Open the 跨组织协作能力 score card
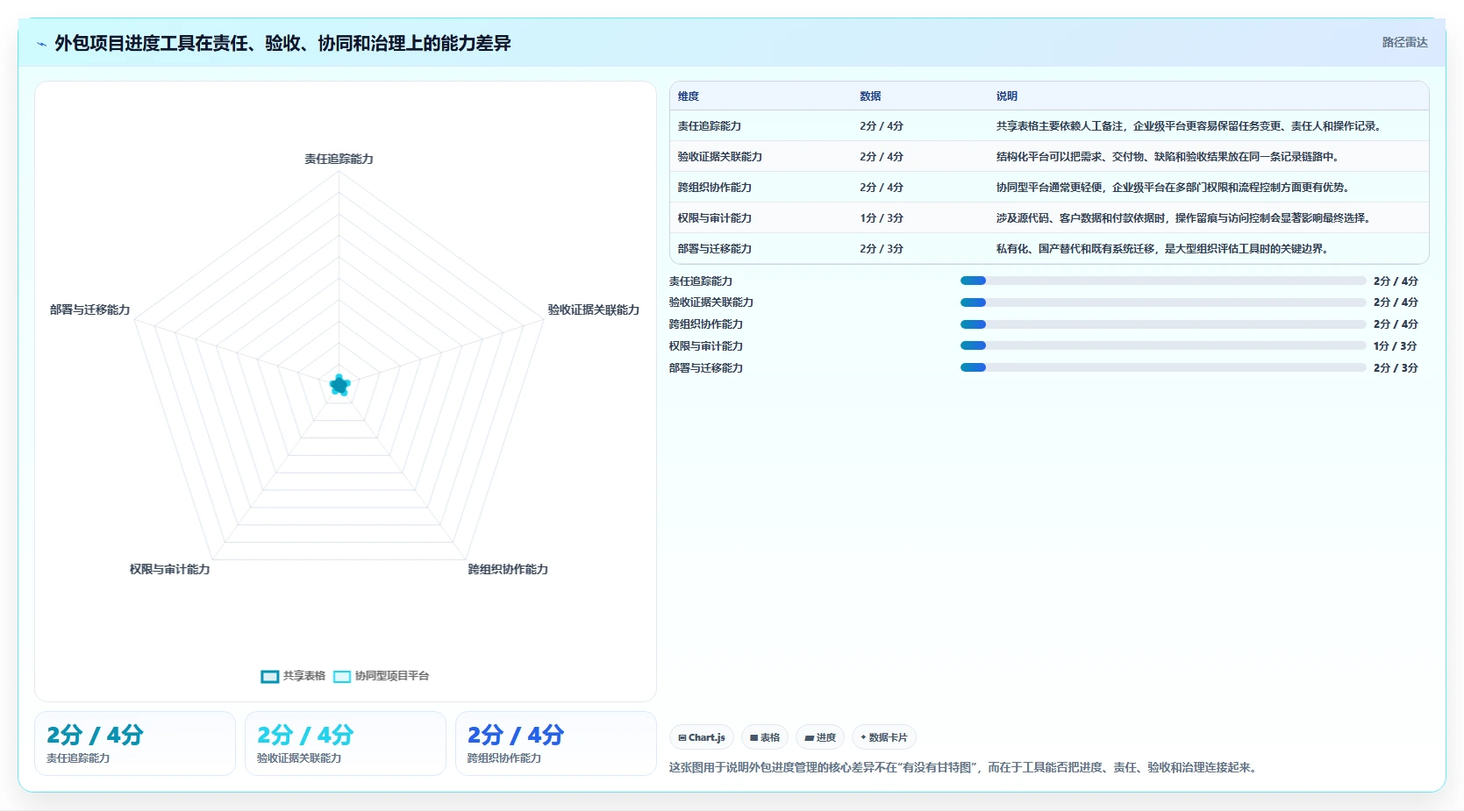The image size is (1464, 811). [x=556, y=743]
